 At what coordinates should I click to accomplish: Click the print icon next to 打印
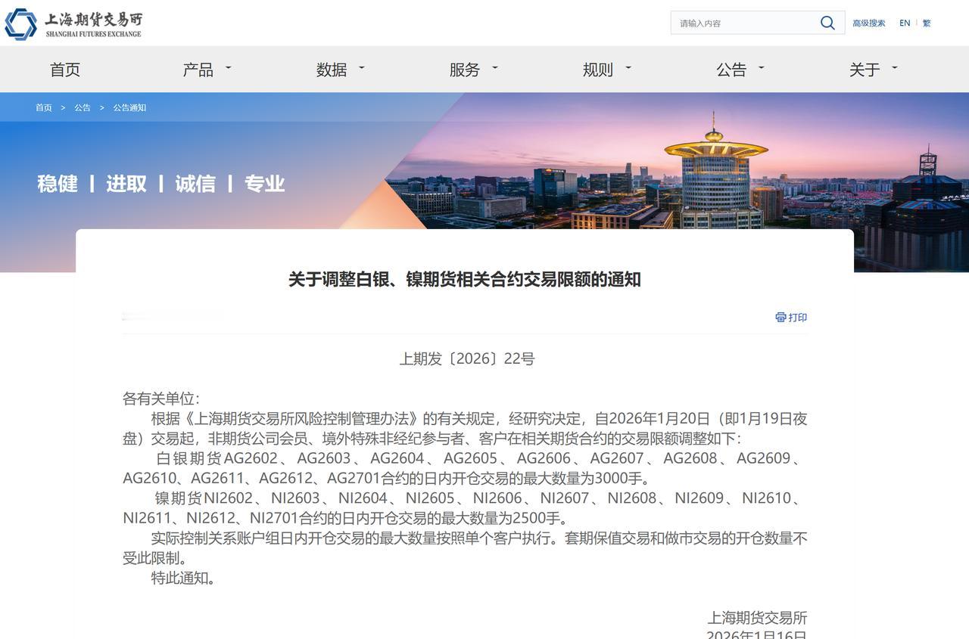pyautogui.click(x=780, y=317)
